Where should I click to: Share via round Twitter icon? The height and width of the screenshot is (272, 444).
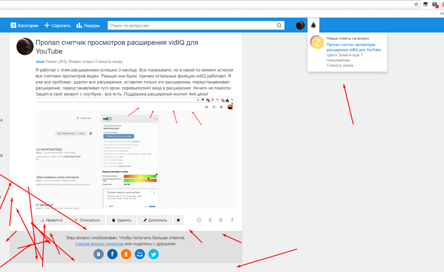(x=154, y=254)
